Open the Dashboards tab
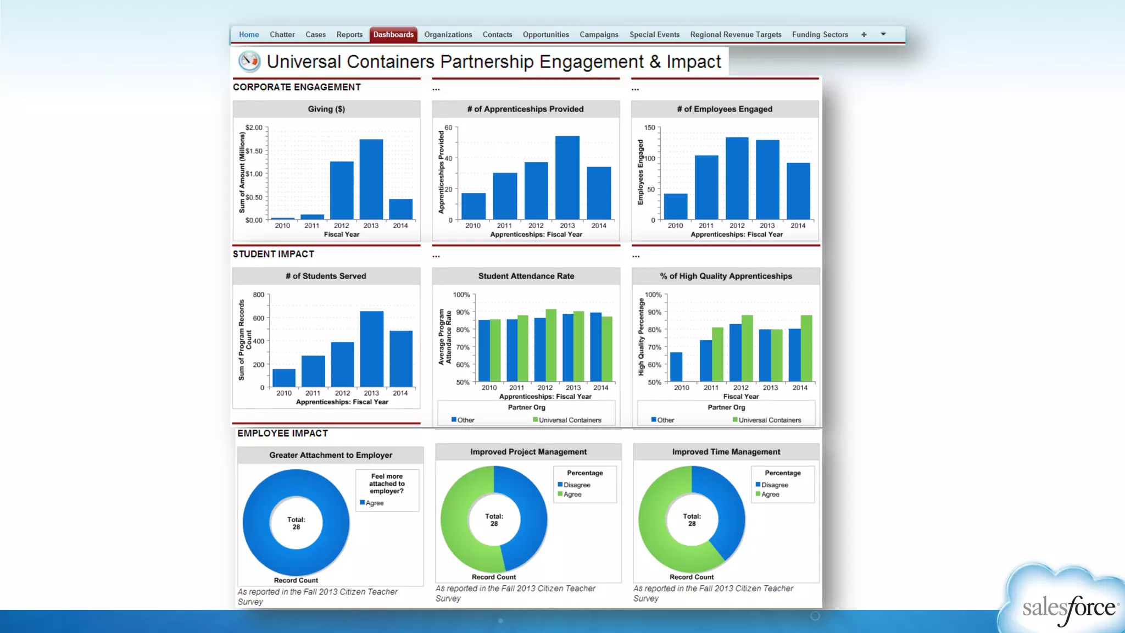Image resolution: width=1125 pixels, height=633 pixels. tap(393, 35)
